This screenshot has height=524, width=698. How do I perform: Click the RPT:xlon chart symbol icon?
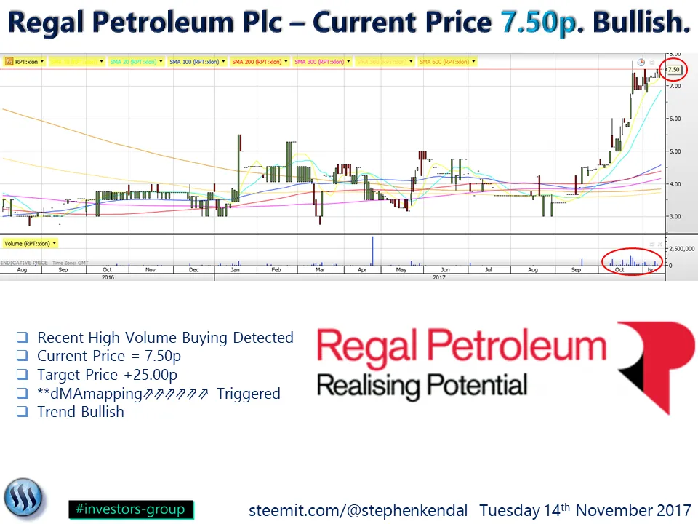click(x=9, y=62)
